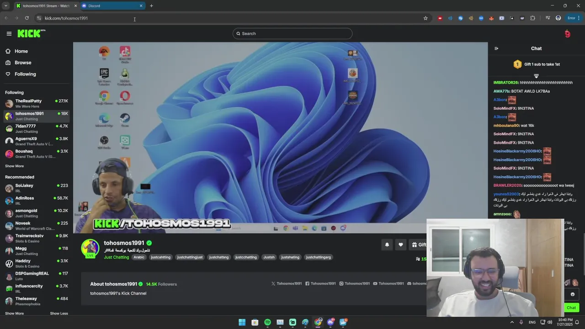Open tohosmos1991 Instagram link
The image size is (585, 329).
click(354, 284)
